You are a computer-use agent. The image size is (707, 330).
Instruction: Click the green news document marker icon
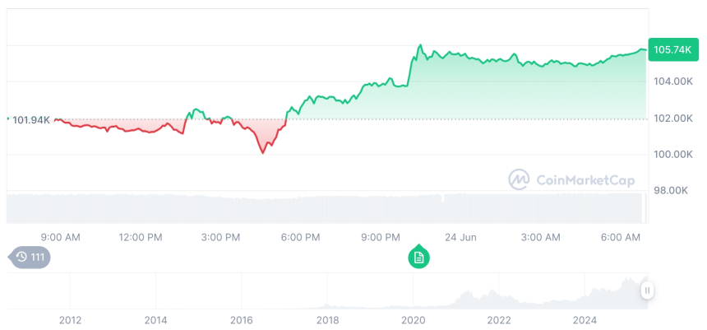pyautogui.click(x=418, y=258)
